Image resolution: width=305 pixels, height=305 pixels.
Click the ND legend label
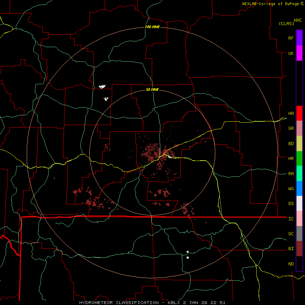point(291,264)
